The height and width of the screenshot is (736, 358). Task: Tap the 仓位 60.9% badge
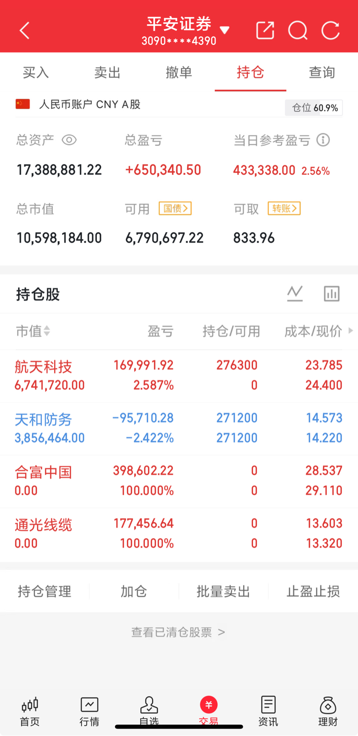314,108
